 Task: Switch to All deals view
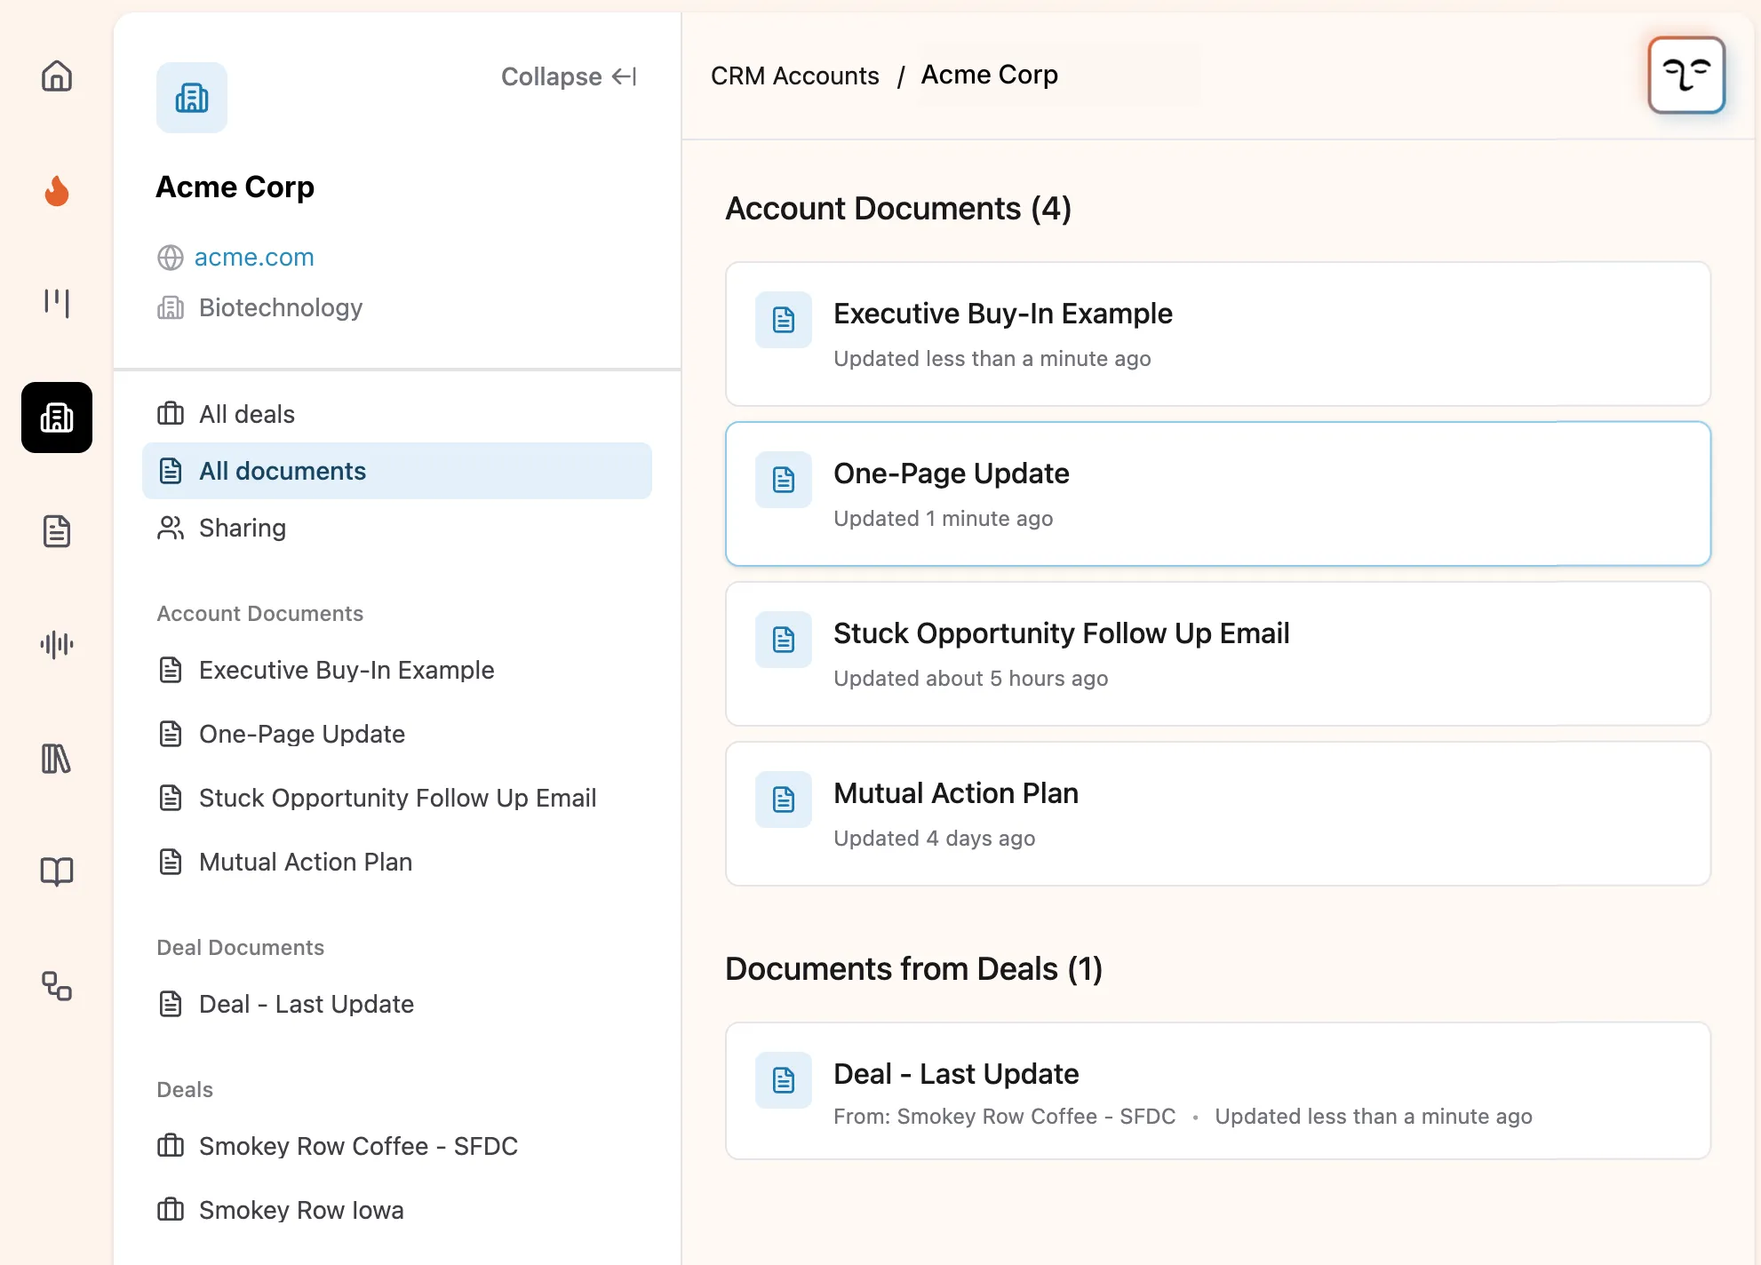[x=246, y=414]
